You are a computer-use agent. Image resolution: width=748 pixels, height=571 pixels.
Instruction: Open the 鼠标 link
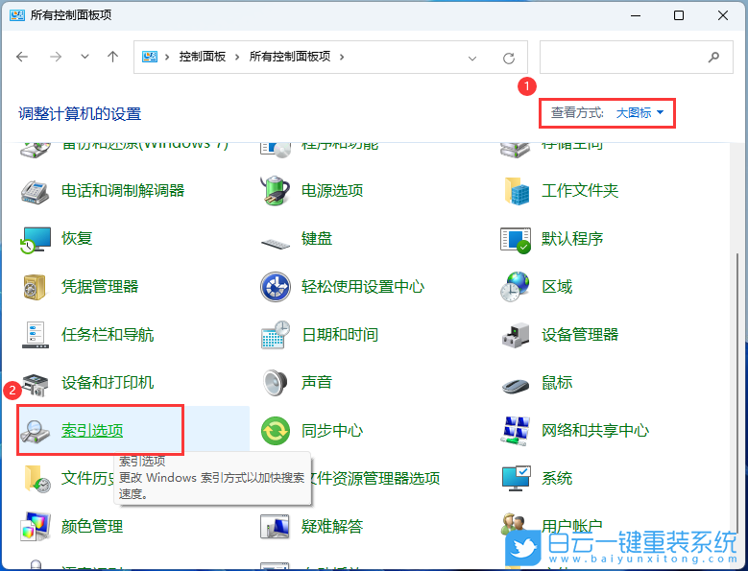click(x=557, y=382)
